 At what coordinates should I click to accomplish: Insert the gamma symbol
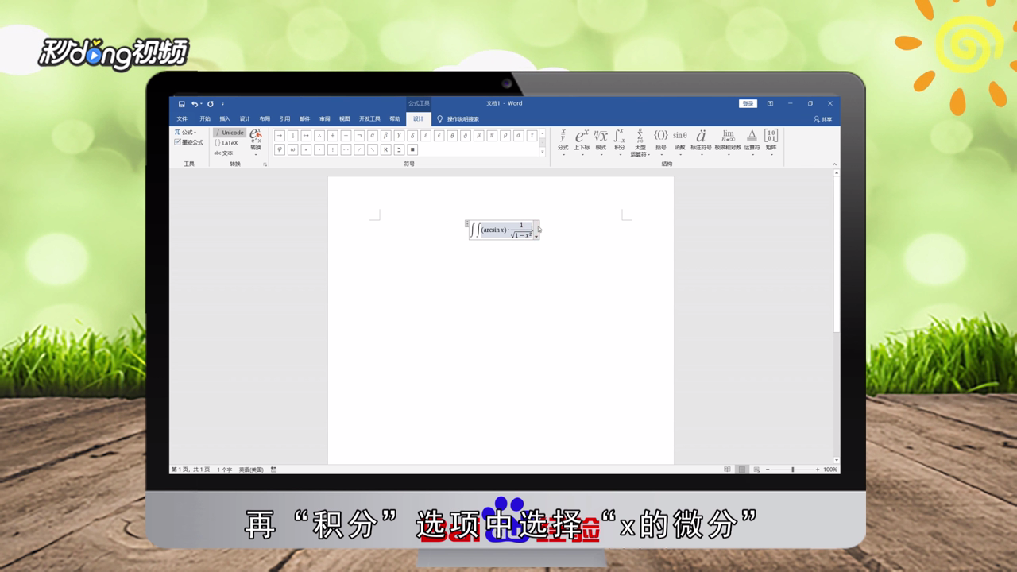(399, 136)
